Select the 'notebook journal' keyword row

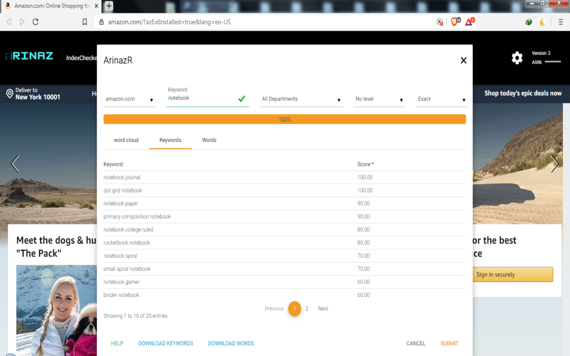click(285, 178)
